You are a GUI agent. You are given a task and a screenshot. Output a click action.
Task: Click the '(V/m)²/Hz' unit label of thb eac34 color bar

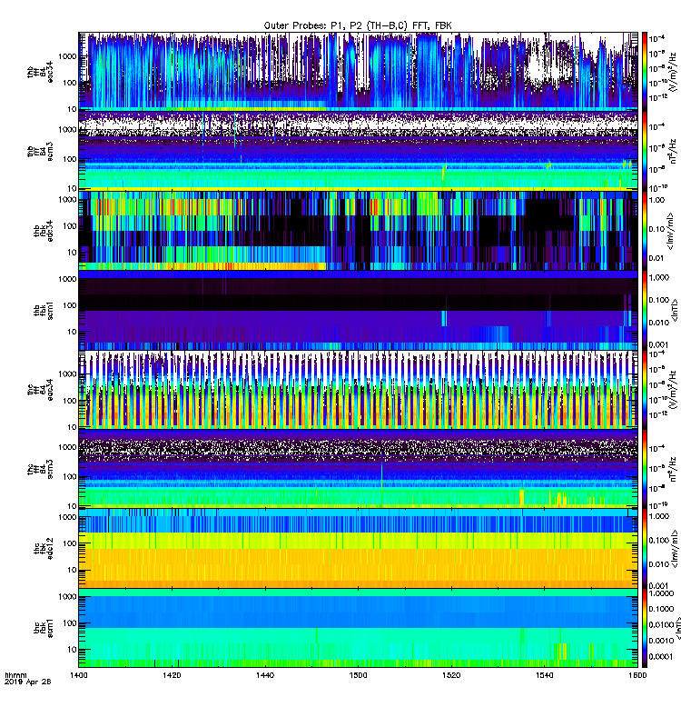click(x=673, y=73)
